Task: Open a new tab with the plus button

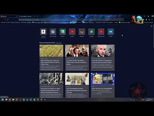Action: coord(38,16)
